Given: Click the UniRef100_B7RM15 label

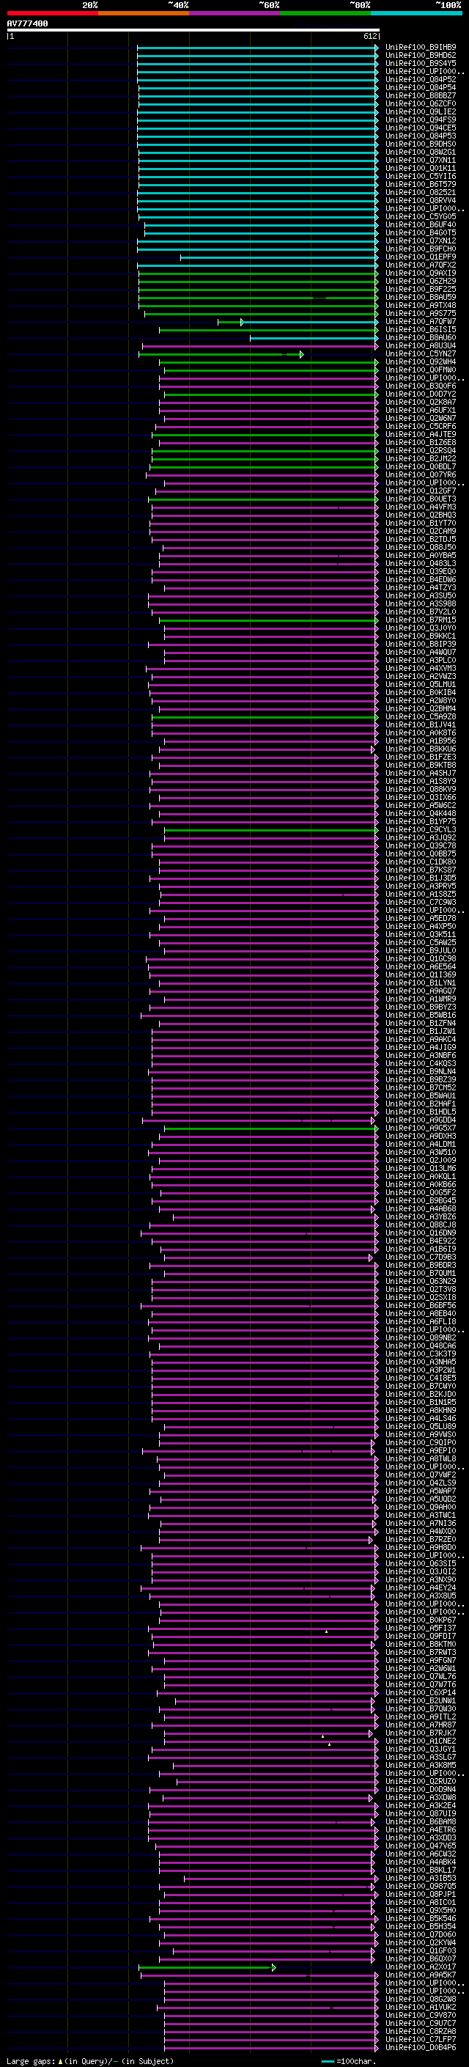Looking at the screenshot, I should (x=421, y=620).
